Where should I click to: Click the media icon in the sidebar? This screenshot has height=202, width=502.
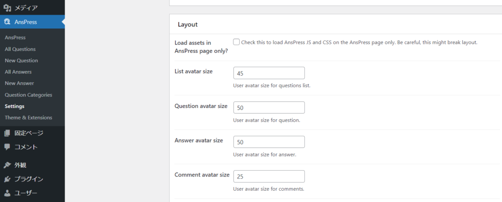[x=7, y=8]
